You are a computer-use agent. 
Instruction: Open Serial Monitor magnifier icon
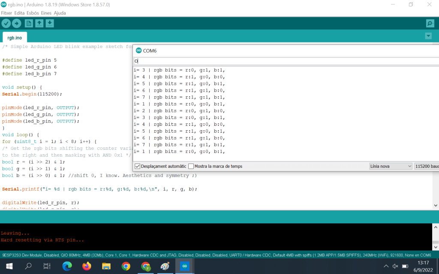pyautogui.click(x=430, y=24)
